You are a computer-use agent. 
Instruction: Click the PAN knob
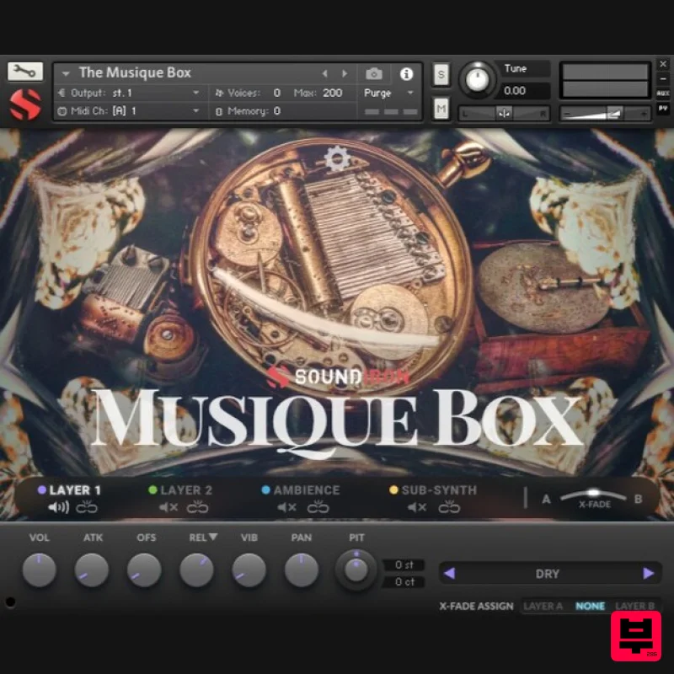click(302, 570)
